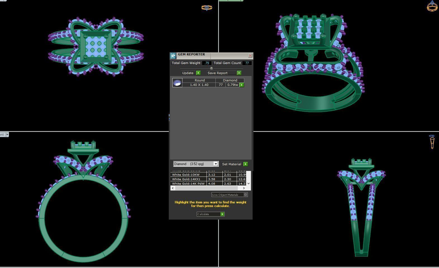Click the ring model in the top view

(x=96, y=46)
